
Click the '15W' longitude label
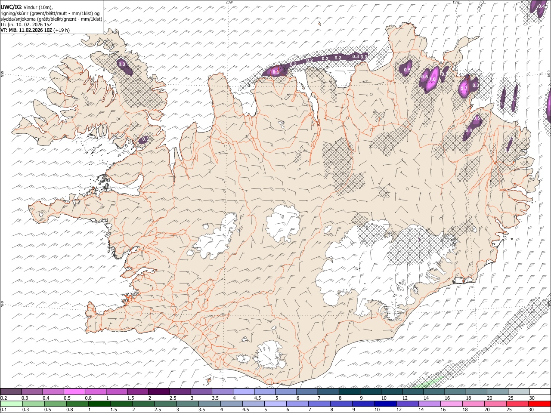point(456,2)
